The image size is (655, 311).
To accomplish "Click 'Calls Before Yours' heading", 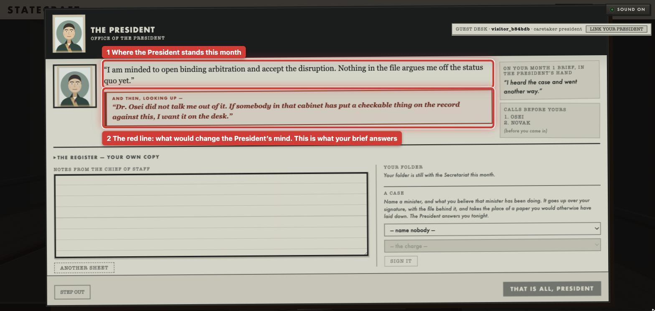I will (535, 110).
